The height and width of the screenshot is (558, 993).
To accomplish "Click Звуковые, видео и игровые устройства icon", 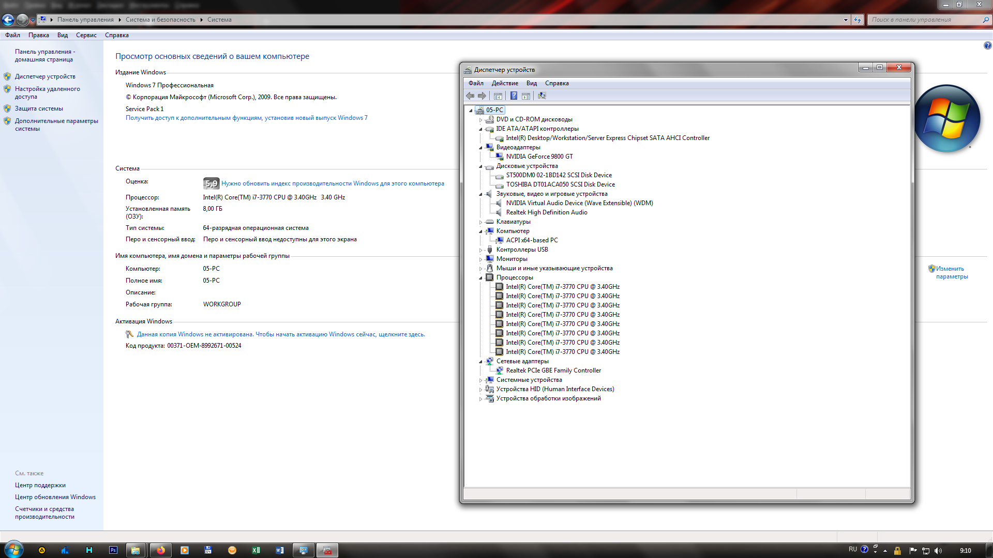I will pyautogui.click(x=490, y=194).
